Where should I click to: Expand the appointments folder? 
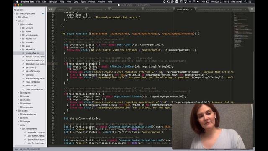[21, 35]
